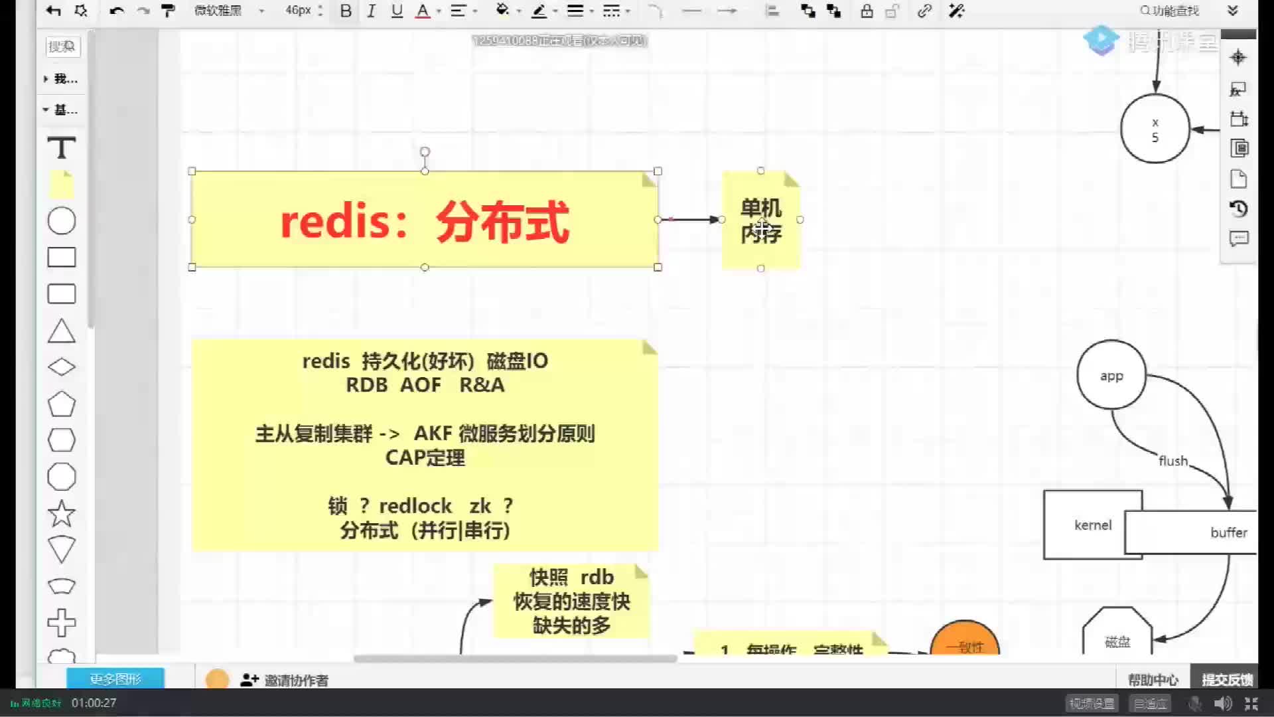Click the line start point style icon
Viewport: 1274px width, 717px height.
[691, 11]
